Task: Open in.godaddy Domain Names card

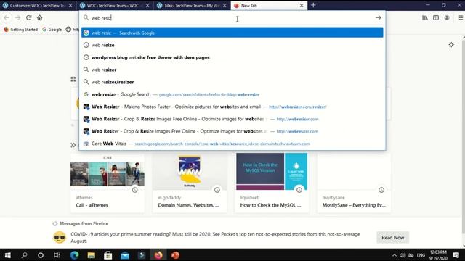Action: pos(190,183)
